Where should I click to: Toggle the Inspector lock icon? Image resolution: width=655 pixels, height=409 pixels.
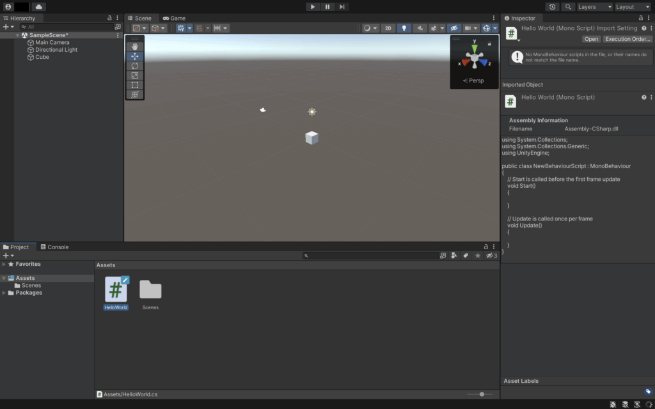point(641,18)
